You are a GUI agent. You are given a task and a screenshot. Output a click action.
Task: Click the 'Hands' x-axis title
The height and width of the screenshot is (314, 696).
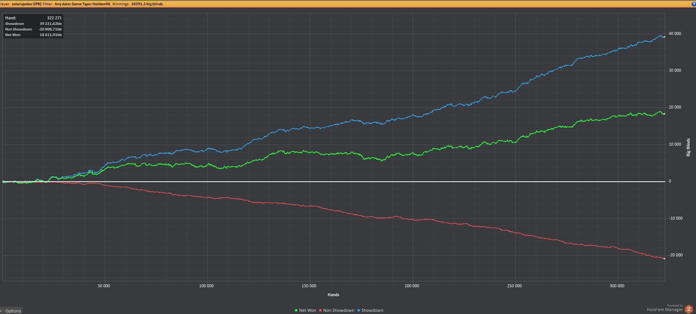tap(333, 295)
